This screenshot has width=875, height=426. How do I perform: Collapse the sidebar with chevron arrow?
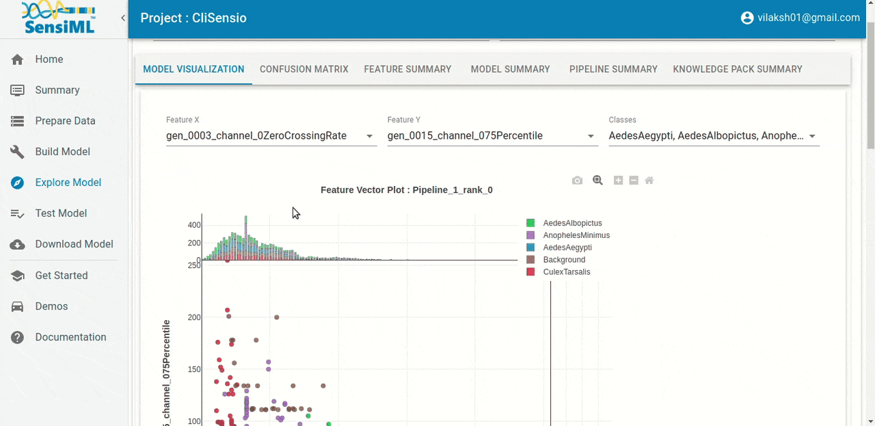(123, 18)
